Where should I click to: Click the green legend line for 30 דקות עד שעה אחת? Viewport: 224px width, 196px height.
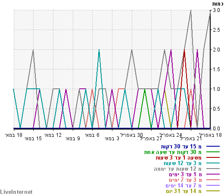tap(213, 152)
